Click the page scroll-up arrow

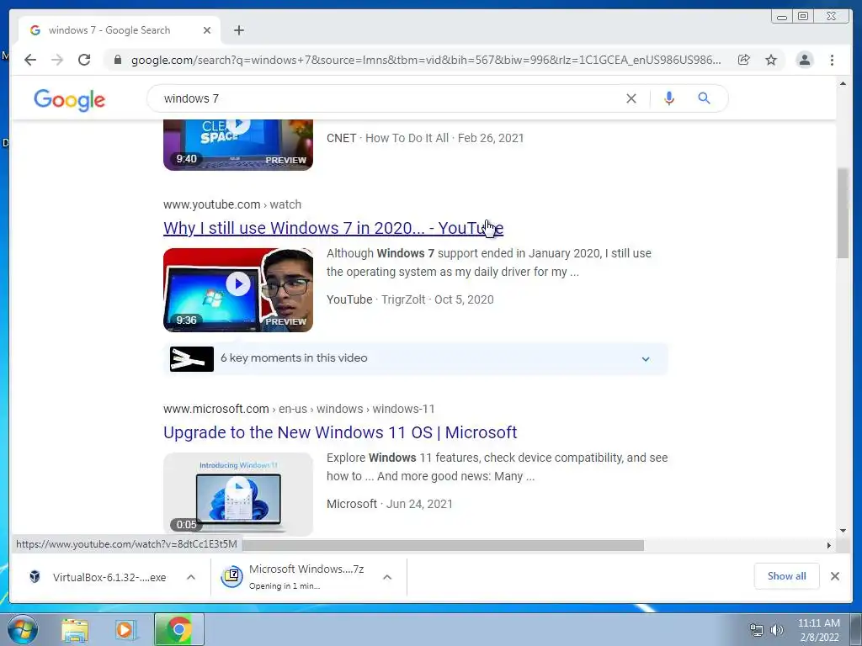[x=842, y=83]
